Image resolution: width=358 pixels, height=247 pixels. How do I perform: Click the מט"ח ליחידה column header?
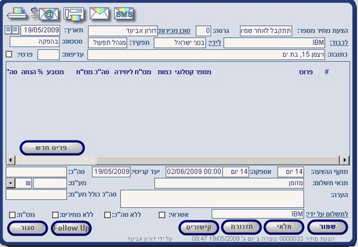click(132, 72)
